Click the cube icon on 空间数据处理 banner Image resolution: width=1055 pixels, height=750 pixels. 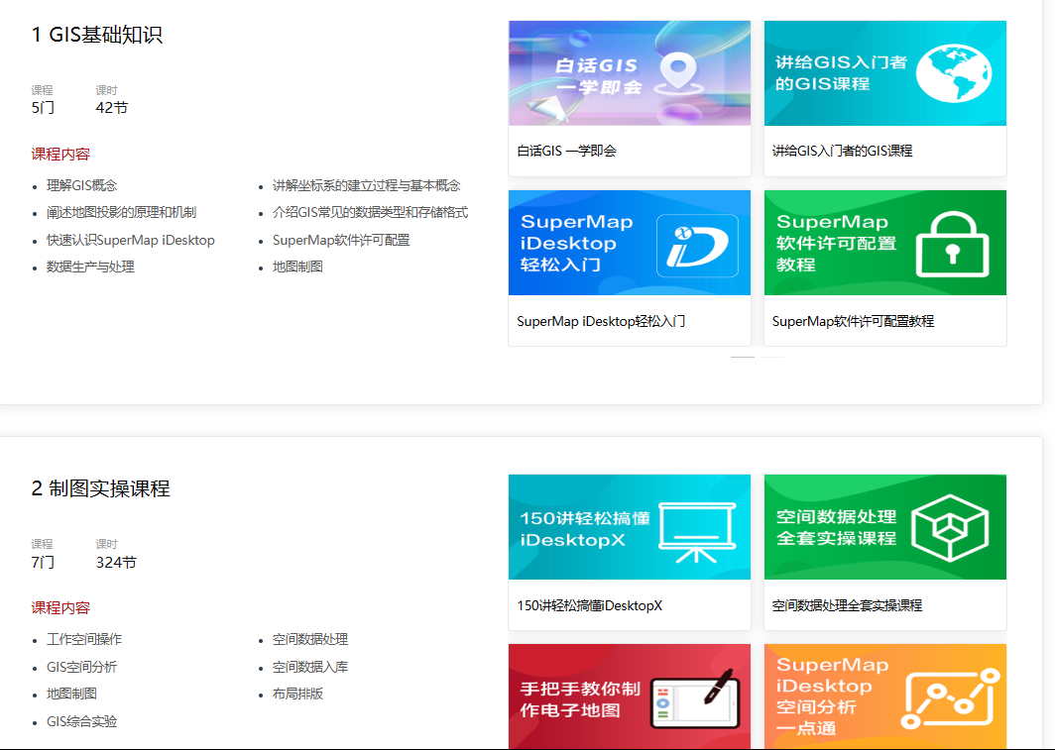950,527
